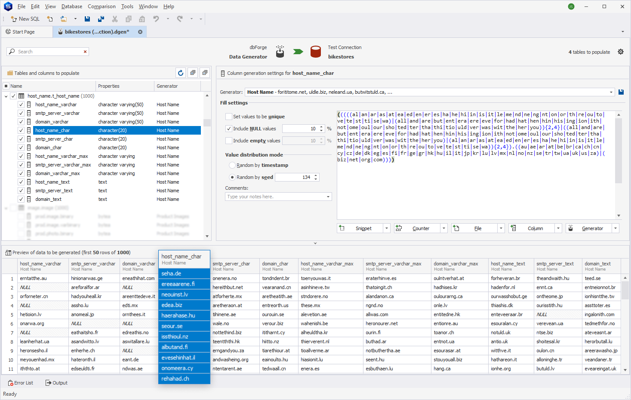The width and height of the screenshot is (631, 400).
Task: Click the user account avatar icon
Action: pos(571,6)
